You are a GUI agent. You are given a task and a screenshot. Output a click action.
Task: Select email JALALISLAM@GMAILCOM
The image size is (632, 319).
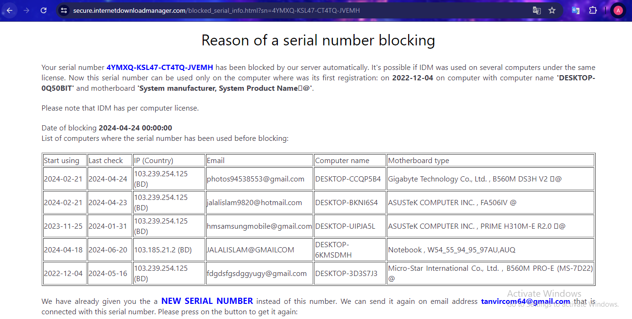[250, 250]
